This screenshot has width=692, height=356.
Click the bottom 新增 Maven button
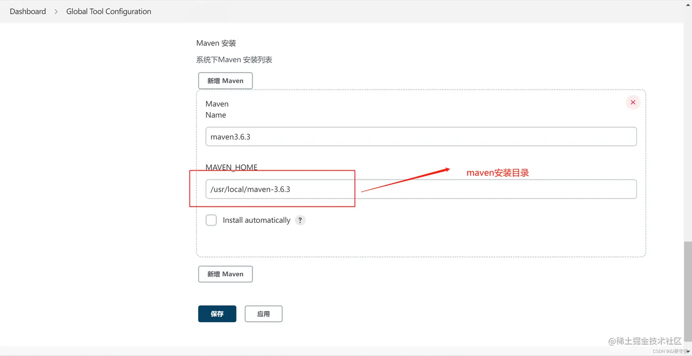(x=225, y=274)
